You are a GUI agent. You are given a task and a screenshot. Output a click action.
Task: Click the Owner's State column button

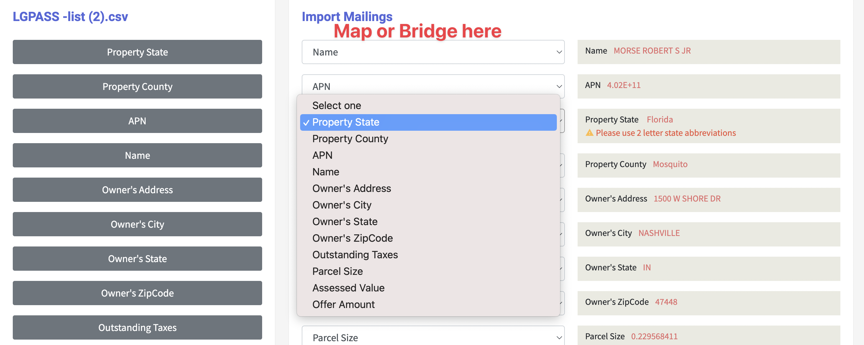click(x=137, y=259)
